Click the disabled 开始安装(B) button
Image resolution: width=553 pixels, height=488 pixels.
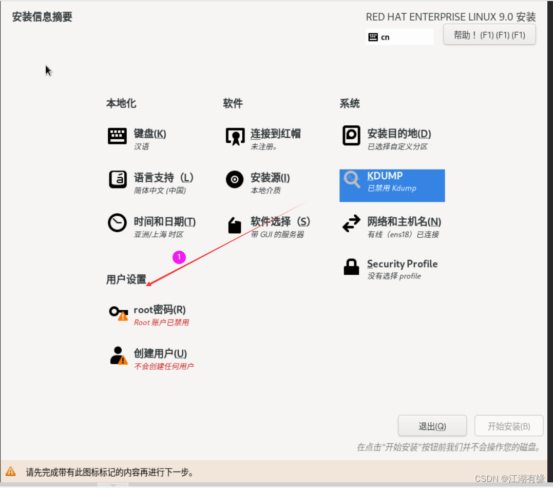[509, 425]
